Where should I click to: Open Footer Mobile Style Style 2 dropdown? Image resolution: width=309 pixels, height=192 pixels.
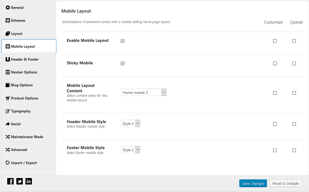[x=130, y=150]
